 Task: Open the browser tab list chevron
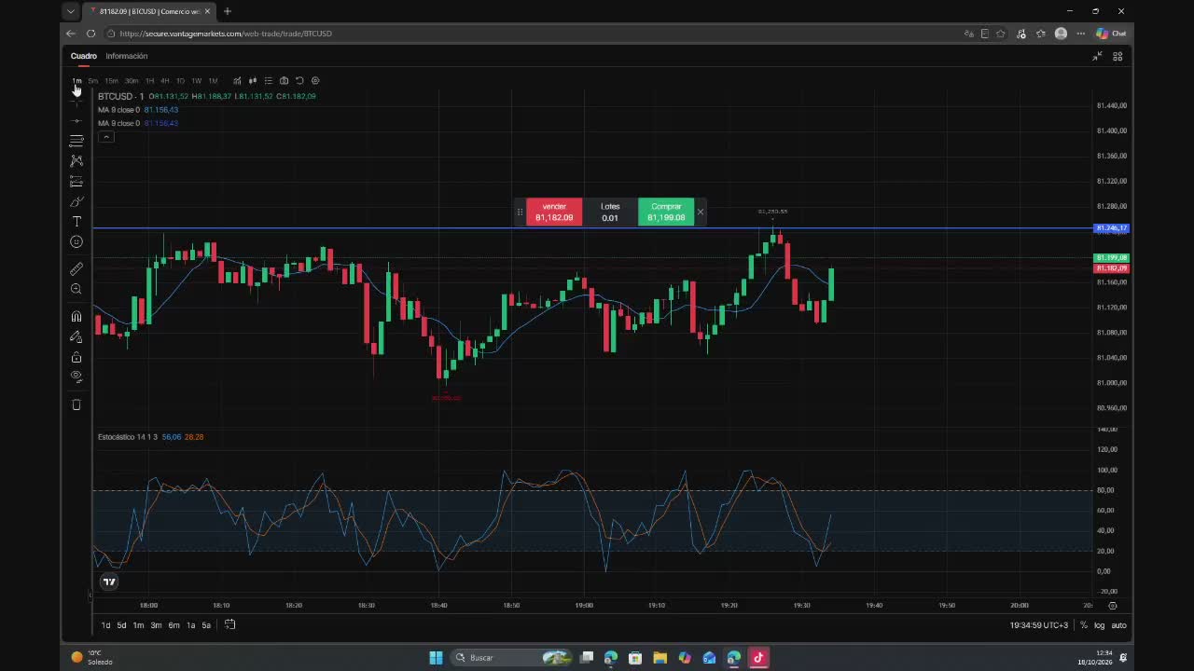coord(71,11)
